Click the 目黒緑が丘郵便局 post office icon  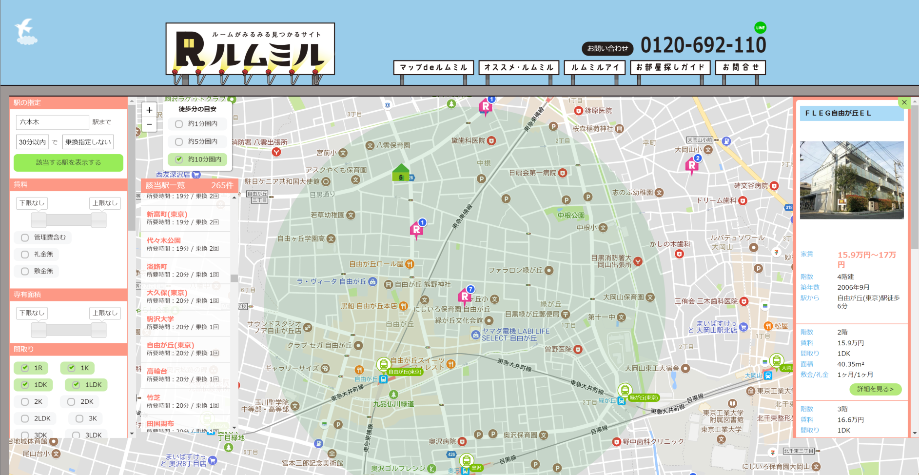coord(566,314)
